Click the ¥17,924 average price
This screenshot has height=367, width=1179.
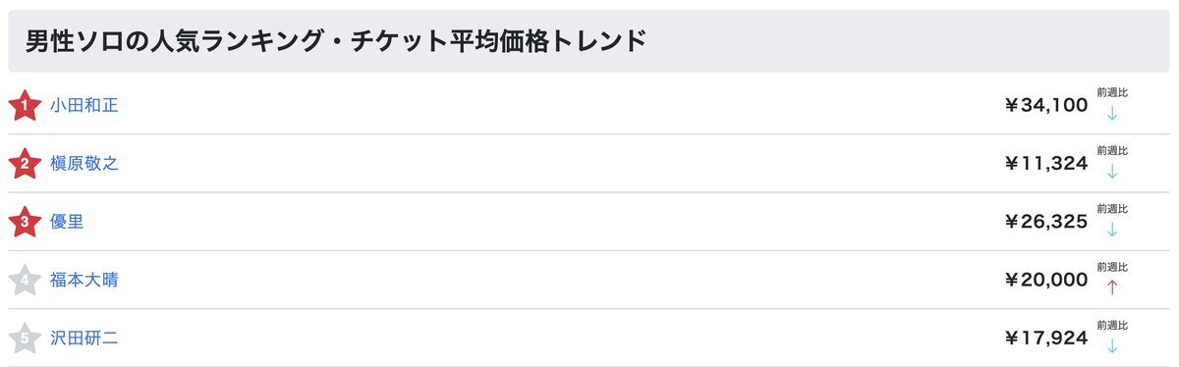1045,339
